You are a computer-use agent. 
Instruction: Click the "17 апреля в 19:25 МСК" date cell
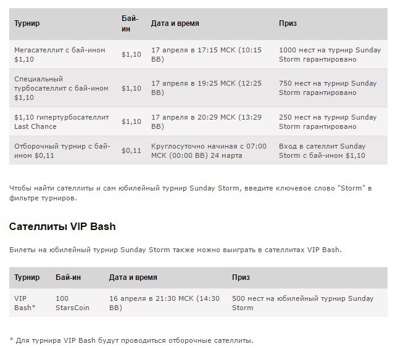click(206, 88)
